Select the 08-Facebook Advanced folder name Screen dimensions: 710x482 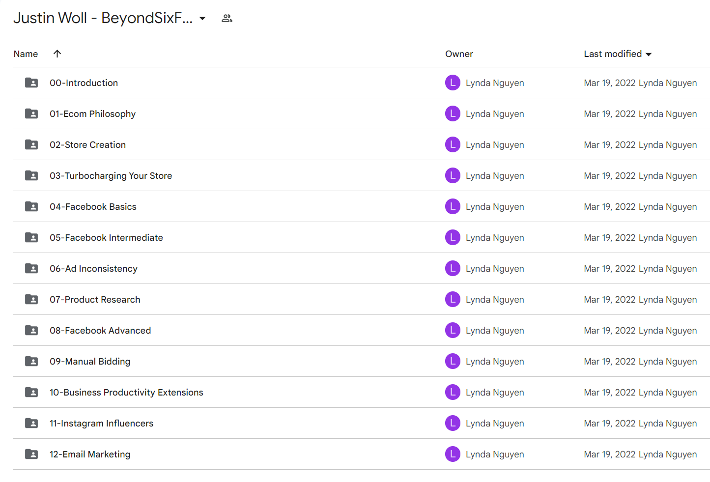point(100,331)
